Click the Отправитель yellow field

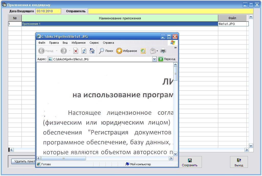pyautogui.click(x=171, y=11)
